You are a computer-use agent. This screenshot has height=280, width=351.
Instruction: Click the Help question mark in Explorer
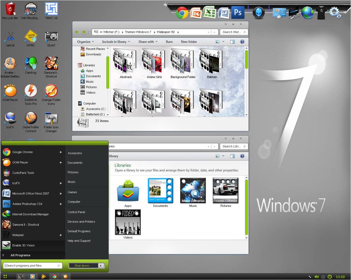[x=242, y=41]
